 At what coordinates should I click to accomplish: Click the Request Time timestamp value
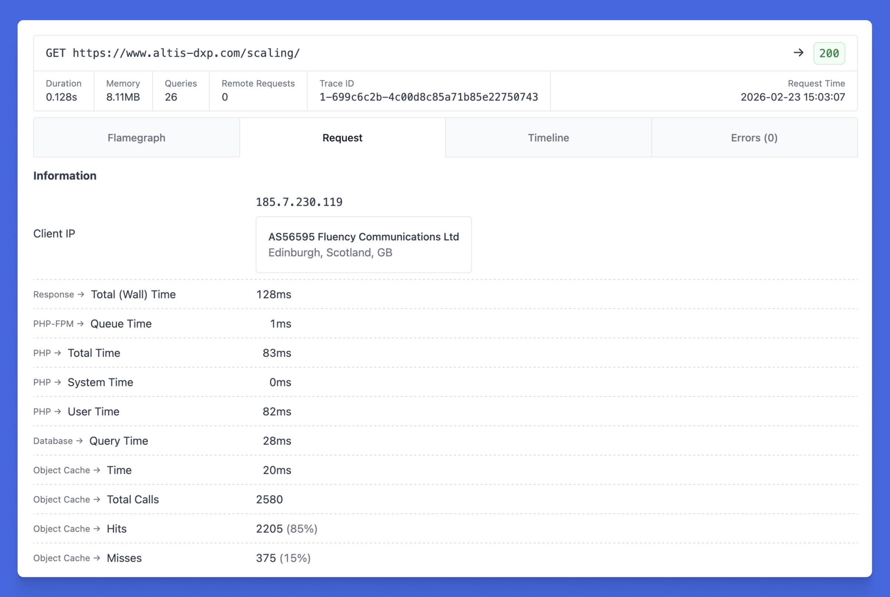click(792, 97)
